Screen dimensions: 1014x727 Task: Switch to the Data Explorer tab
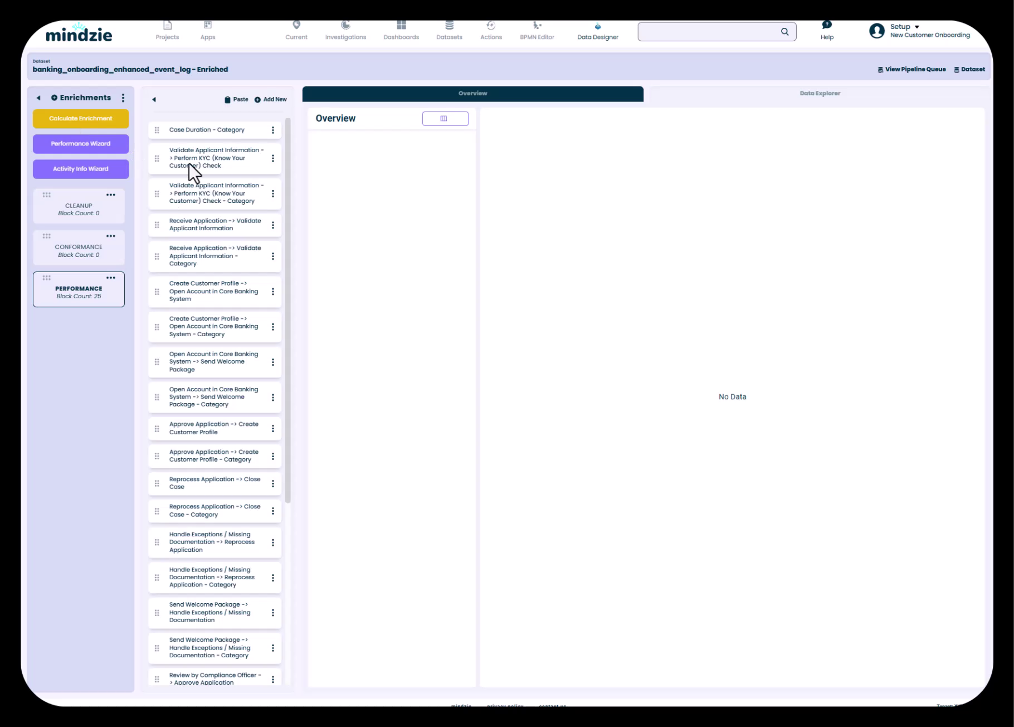820,94
